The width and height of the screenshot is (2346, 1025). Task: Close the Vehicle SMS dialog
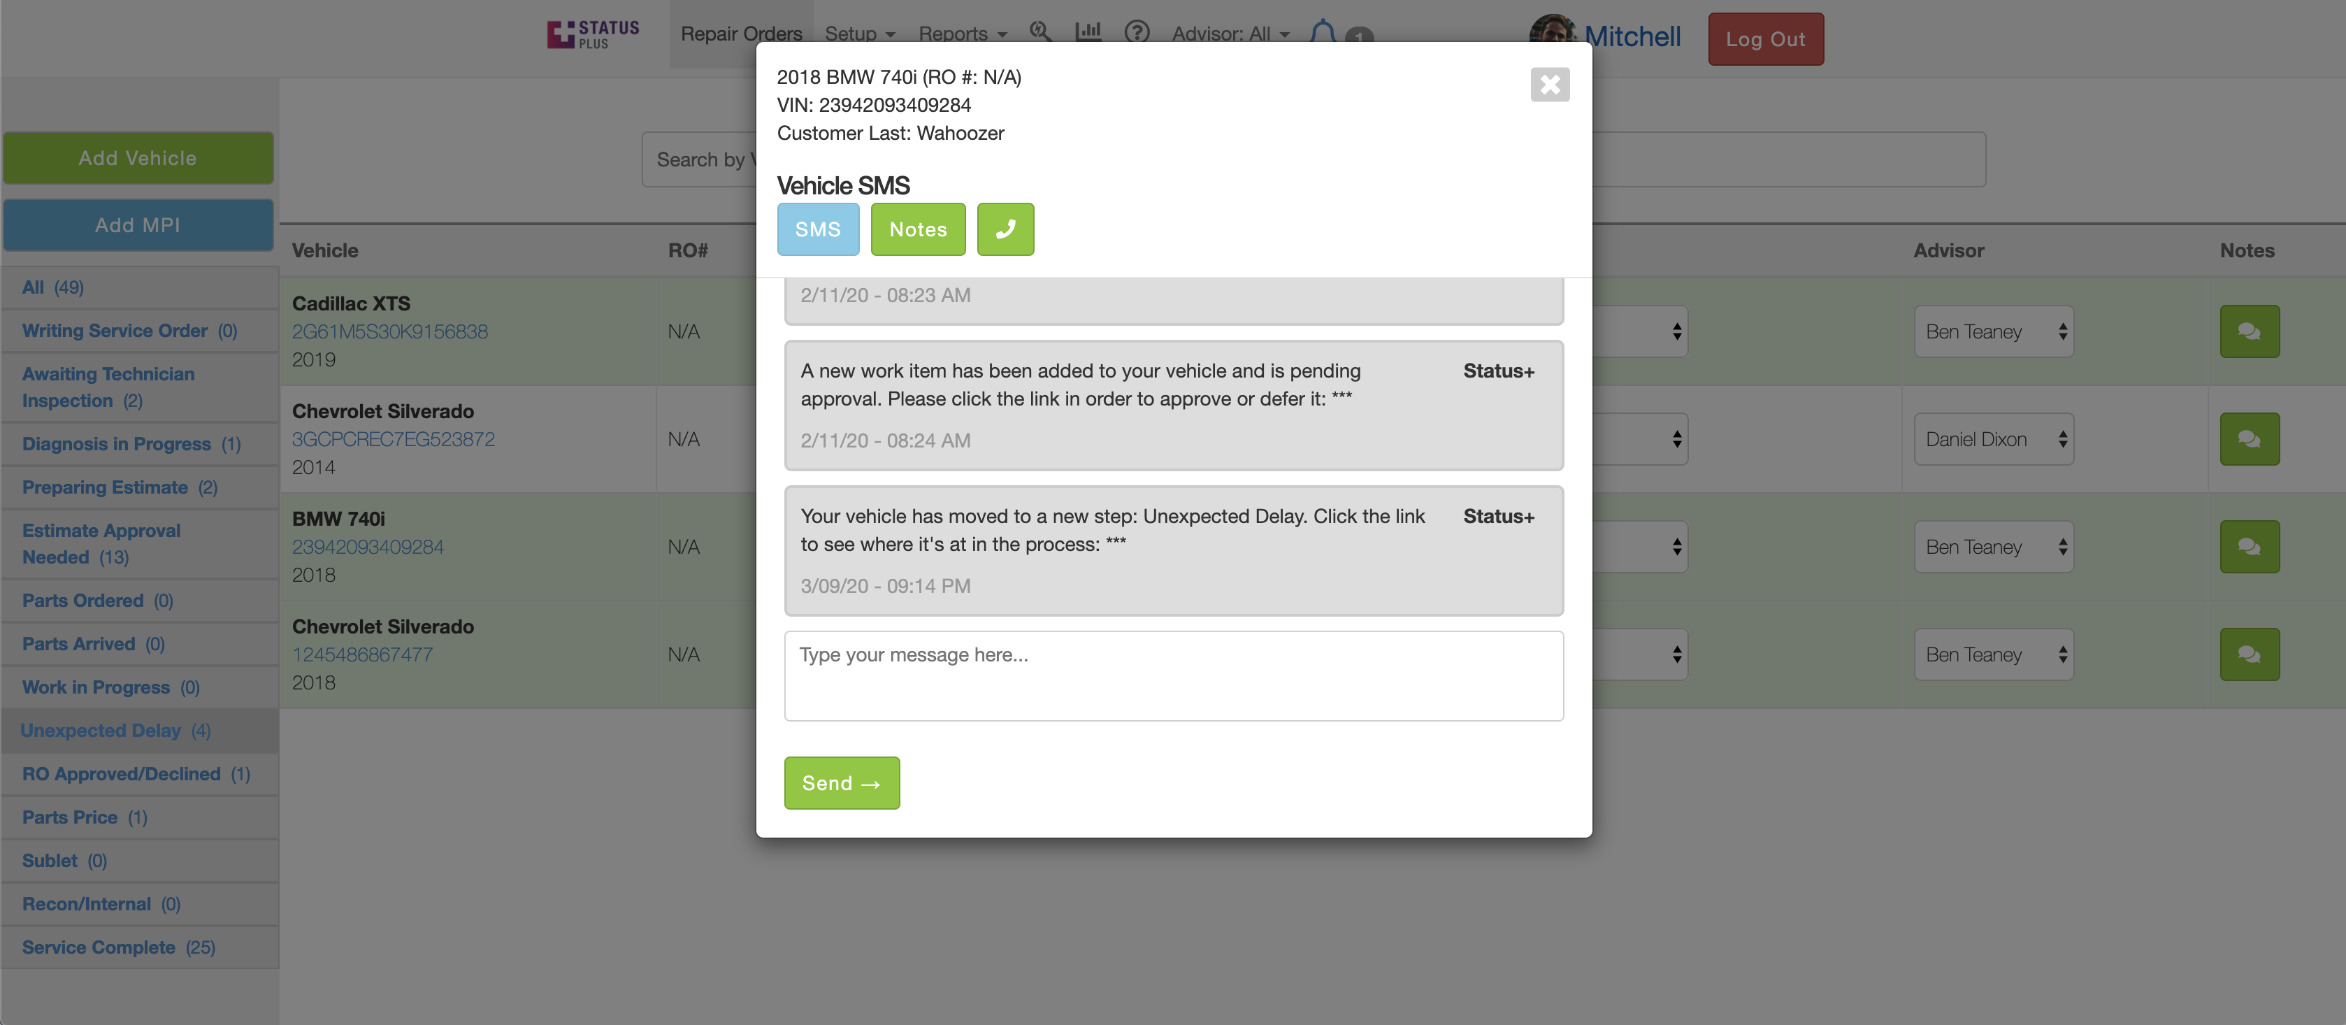click(1549, 85)
